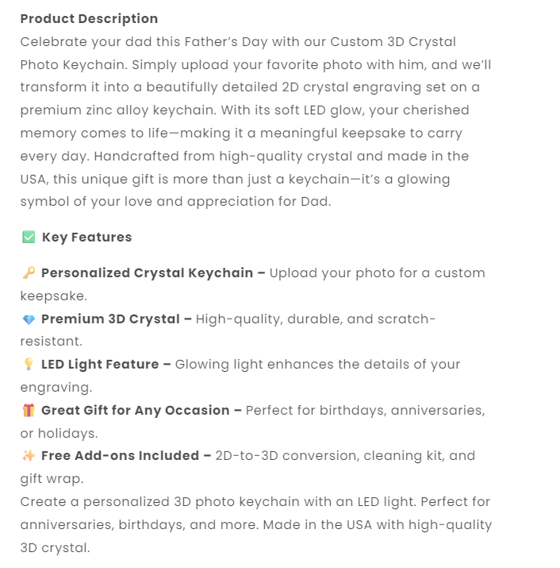Image resolution: width=560 pixels, height=568 pixels.
Task: Click the "Perfect for birthdays, anniversaries," text
Action: (365, 411)
